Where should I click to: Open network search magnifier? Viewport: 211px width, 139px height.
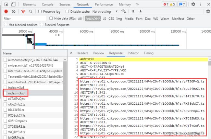coord(31,12)
